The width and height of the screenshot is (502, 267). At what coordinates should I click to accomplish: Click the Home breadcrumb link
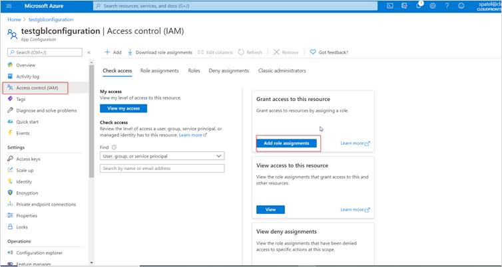pyautogui.click(x=13, y=19)
